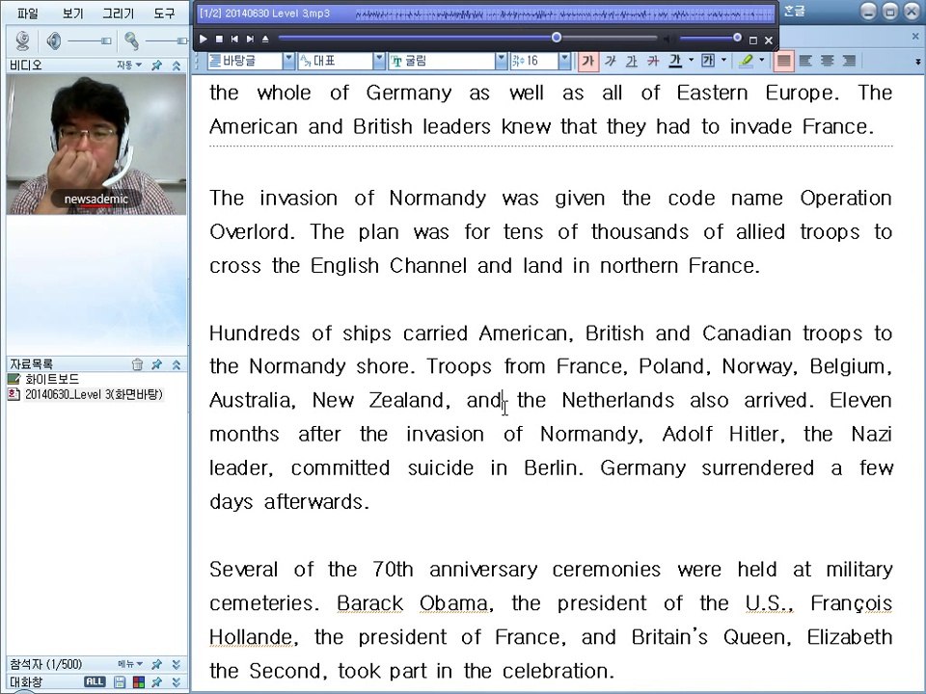Toggle underline 가 formatting

pyautogui.click(x=631, y=61)
